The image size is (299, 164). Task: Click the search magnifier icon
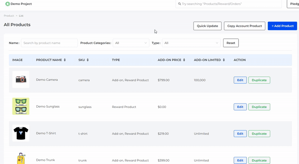pos(179,4)
